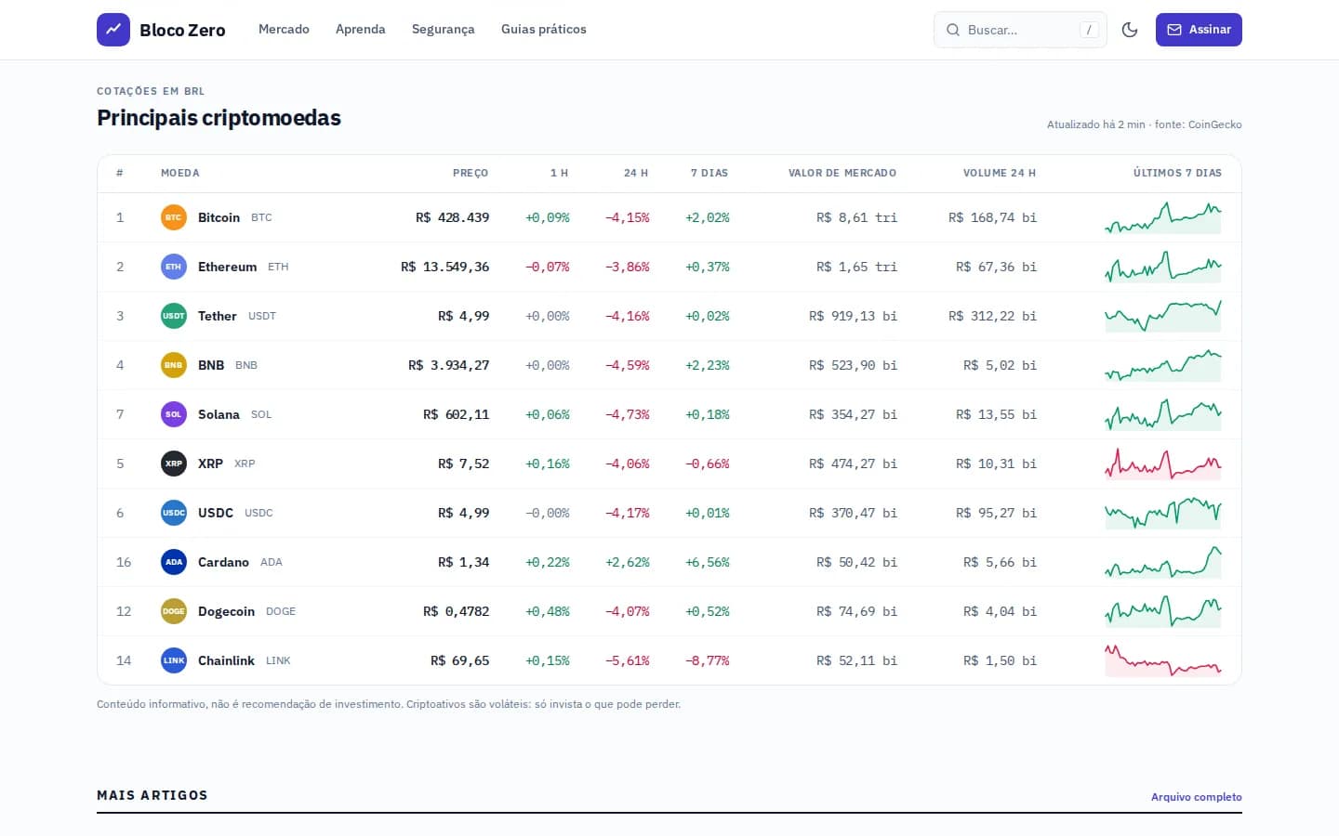Focus the Buscar search field
Image resolution: width=1339 pixels, height=836 pixels.
[1020, 30]
